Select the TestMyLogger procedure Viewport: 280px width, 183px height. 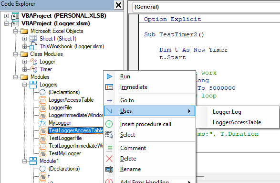pyautogui.click(x=65, y=153)
